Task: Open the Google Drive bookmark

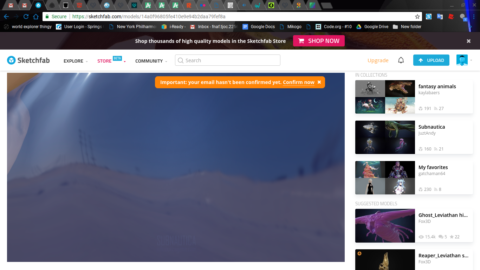Action: [x=372, y=27]
